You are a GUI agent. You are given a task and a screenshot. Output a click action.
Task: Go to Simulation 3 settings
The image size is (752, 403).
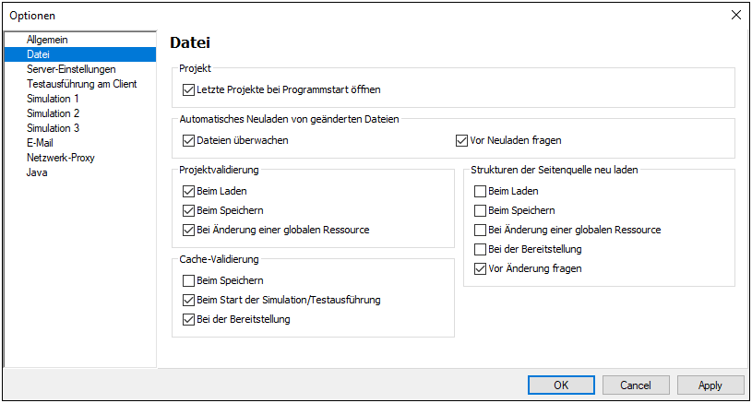click(53, 128)
